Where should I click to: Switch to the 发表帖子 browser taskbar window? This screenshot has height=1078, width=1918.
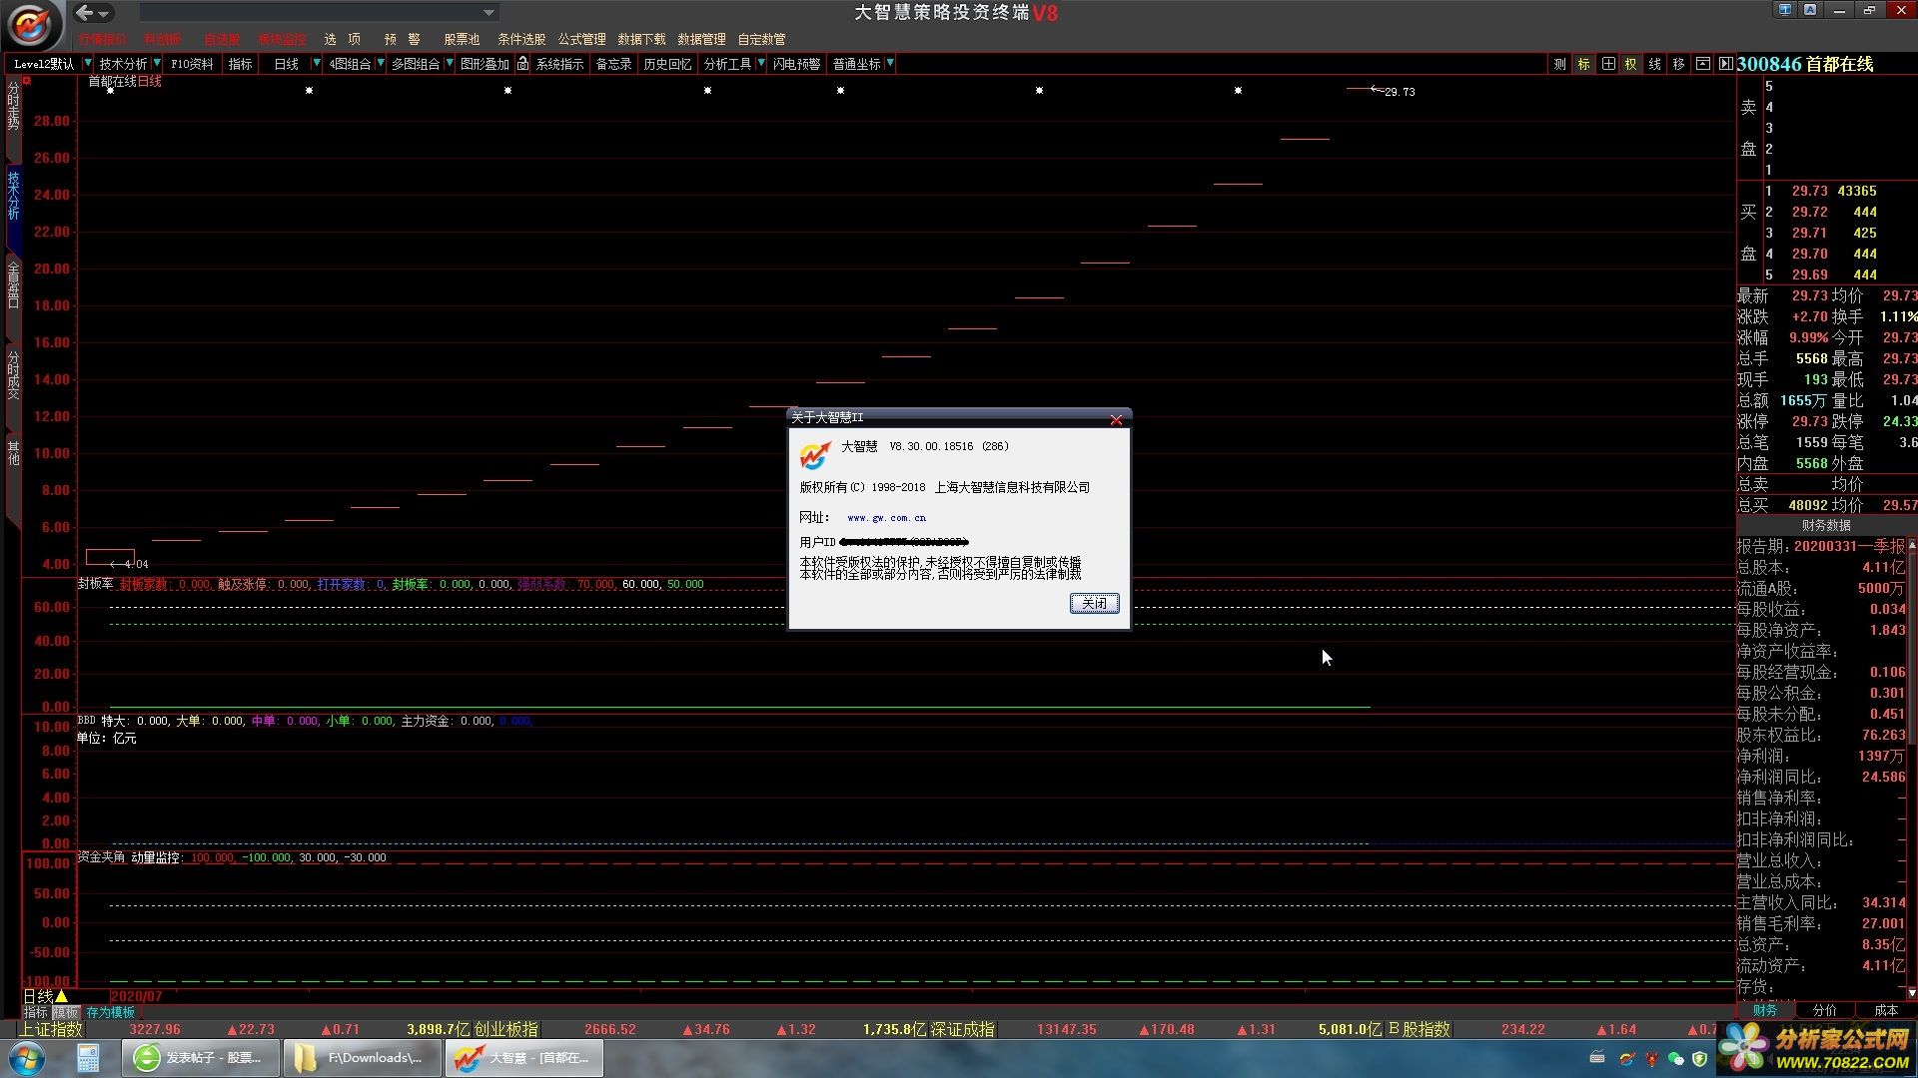202,1058
